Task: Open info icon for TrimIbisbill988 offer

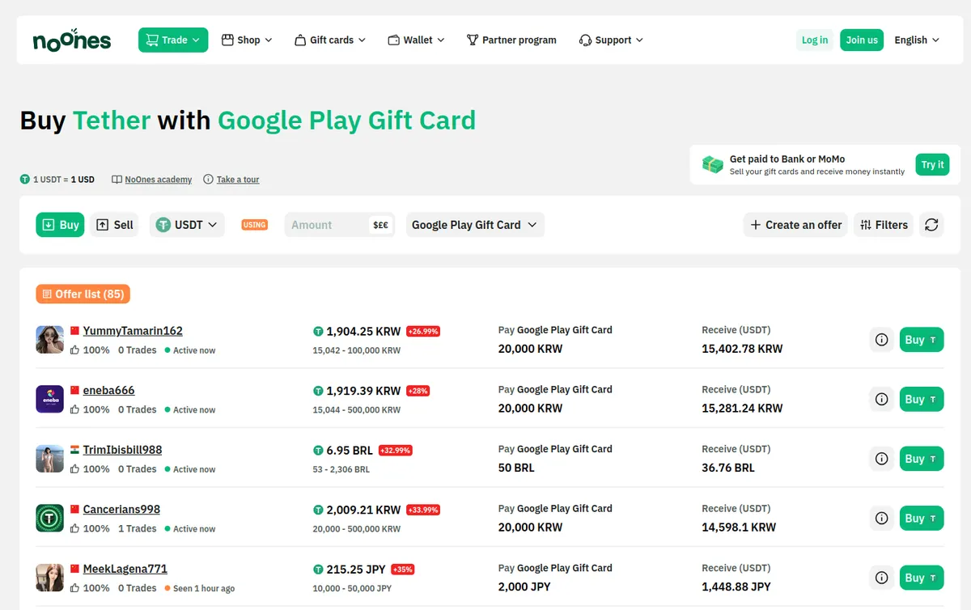Action: click(x=882, y=459)
